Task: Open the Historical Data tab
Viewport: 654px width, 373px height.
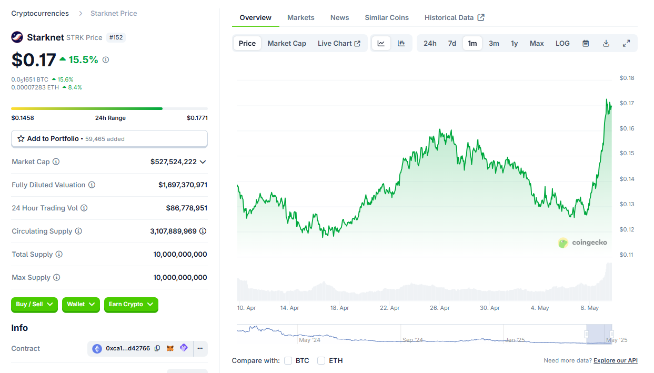Action: pyautogui.click(x=455, y=17)
